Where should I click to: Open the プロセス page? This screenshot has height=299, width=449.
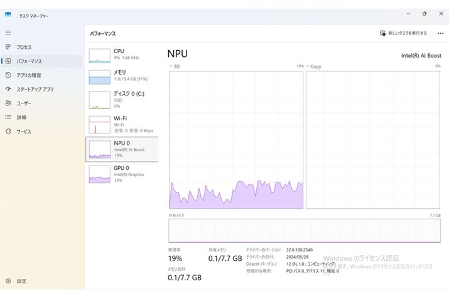pos(41,47)
